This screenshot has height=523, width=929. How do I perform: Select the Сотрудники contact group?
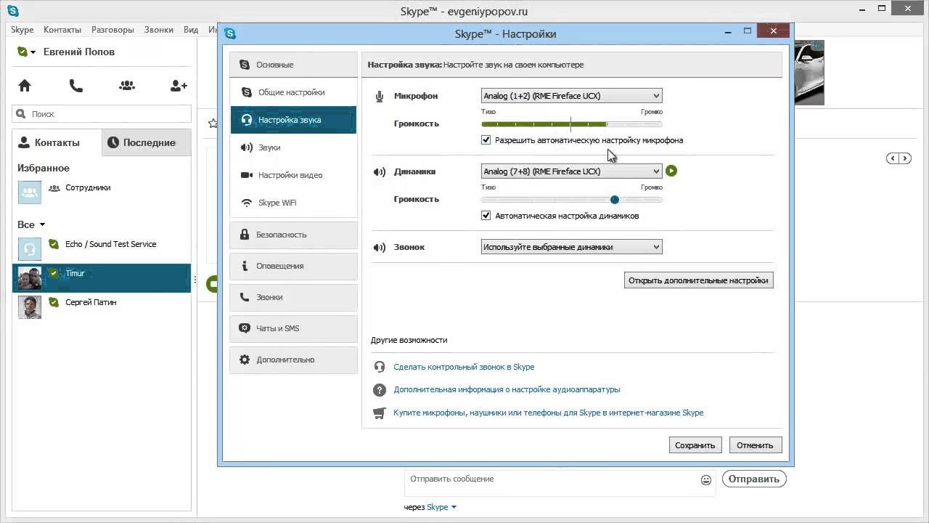(x=102, y=192)
